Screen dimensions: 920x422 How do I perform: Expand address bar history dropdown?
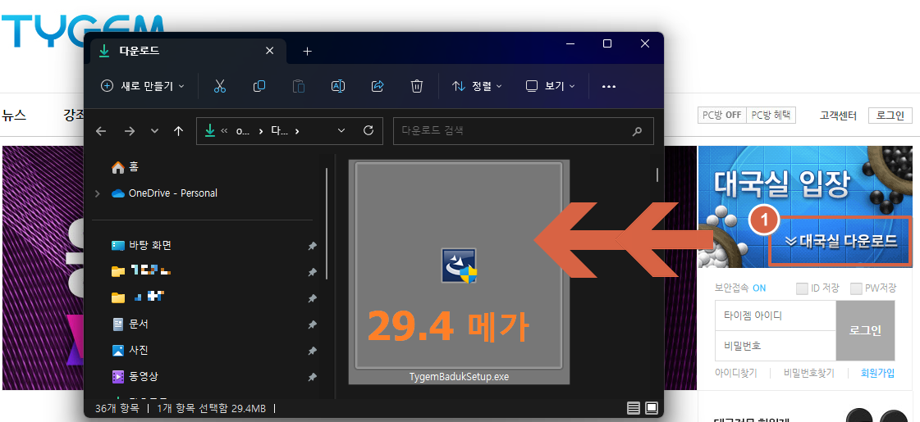pos(341,130)
